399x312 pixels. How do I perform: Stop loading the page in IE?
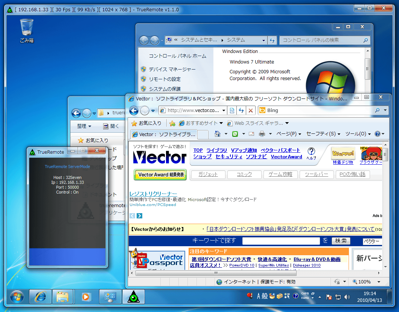tap(251, 111)
